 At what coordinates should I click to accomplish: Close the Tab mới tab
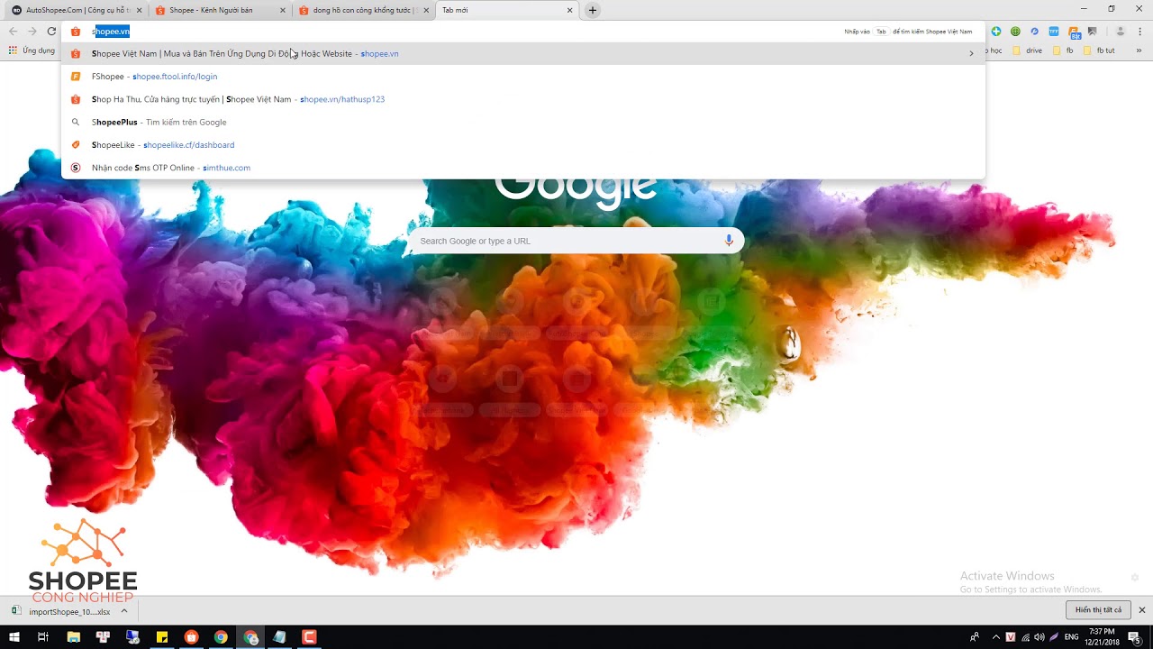569,10
